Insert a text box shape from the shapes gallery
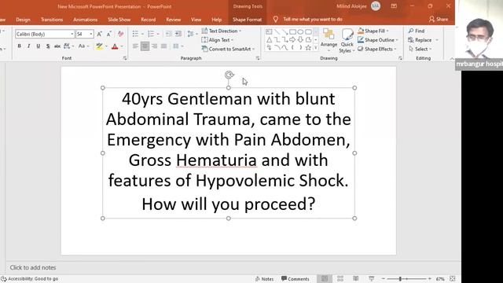Image resolution: width=503 pixels, height=283 pixels. (269, 31)
